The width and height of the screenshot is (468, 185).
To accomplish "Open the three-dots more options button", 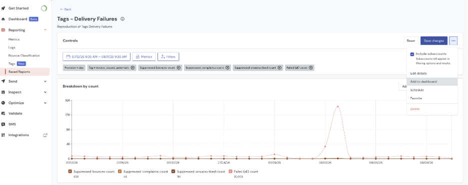I will click(453, 40).
